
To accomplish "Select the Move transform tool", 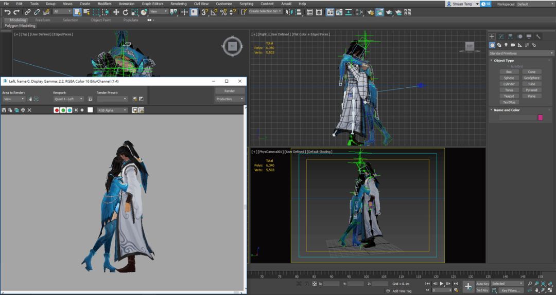I will [116, 12].
